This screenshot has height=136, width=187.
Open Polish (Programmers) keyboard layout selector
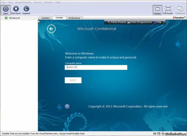(140, 22)
